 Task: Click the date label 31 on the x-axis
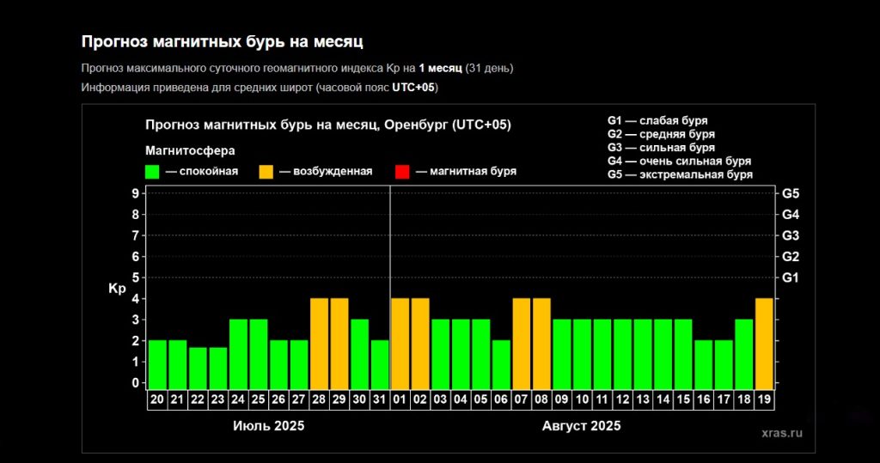click(x=381, y=399)
